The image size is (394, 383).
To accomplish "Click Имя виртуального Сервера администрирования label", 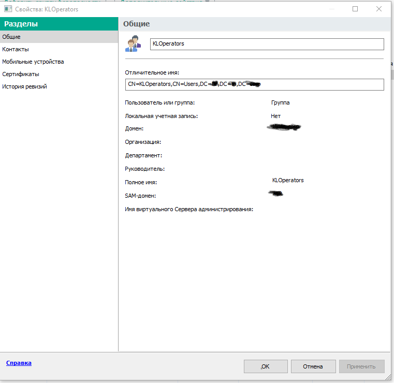I will [189, 209].
